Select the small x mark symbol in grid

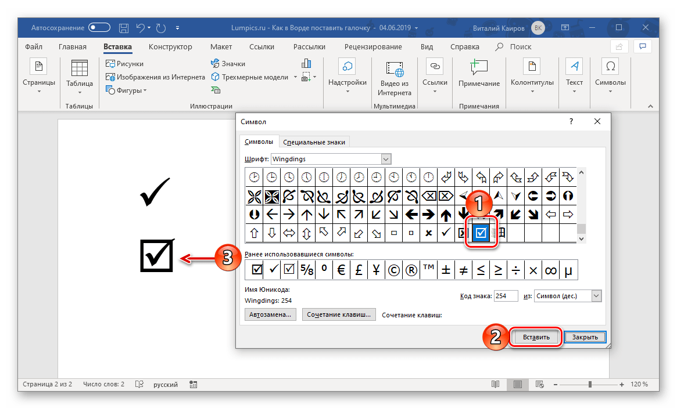(x=428, y=233)
